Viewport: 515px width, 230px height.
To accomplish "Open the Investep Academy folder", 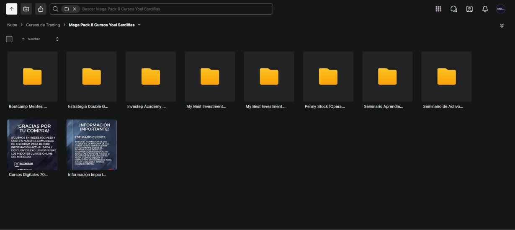I will (x=151, y=77).
